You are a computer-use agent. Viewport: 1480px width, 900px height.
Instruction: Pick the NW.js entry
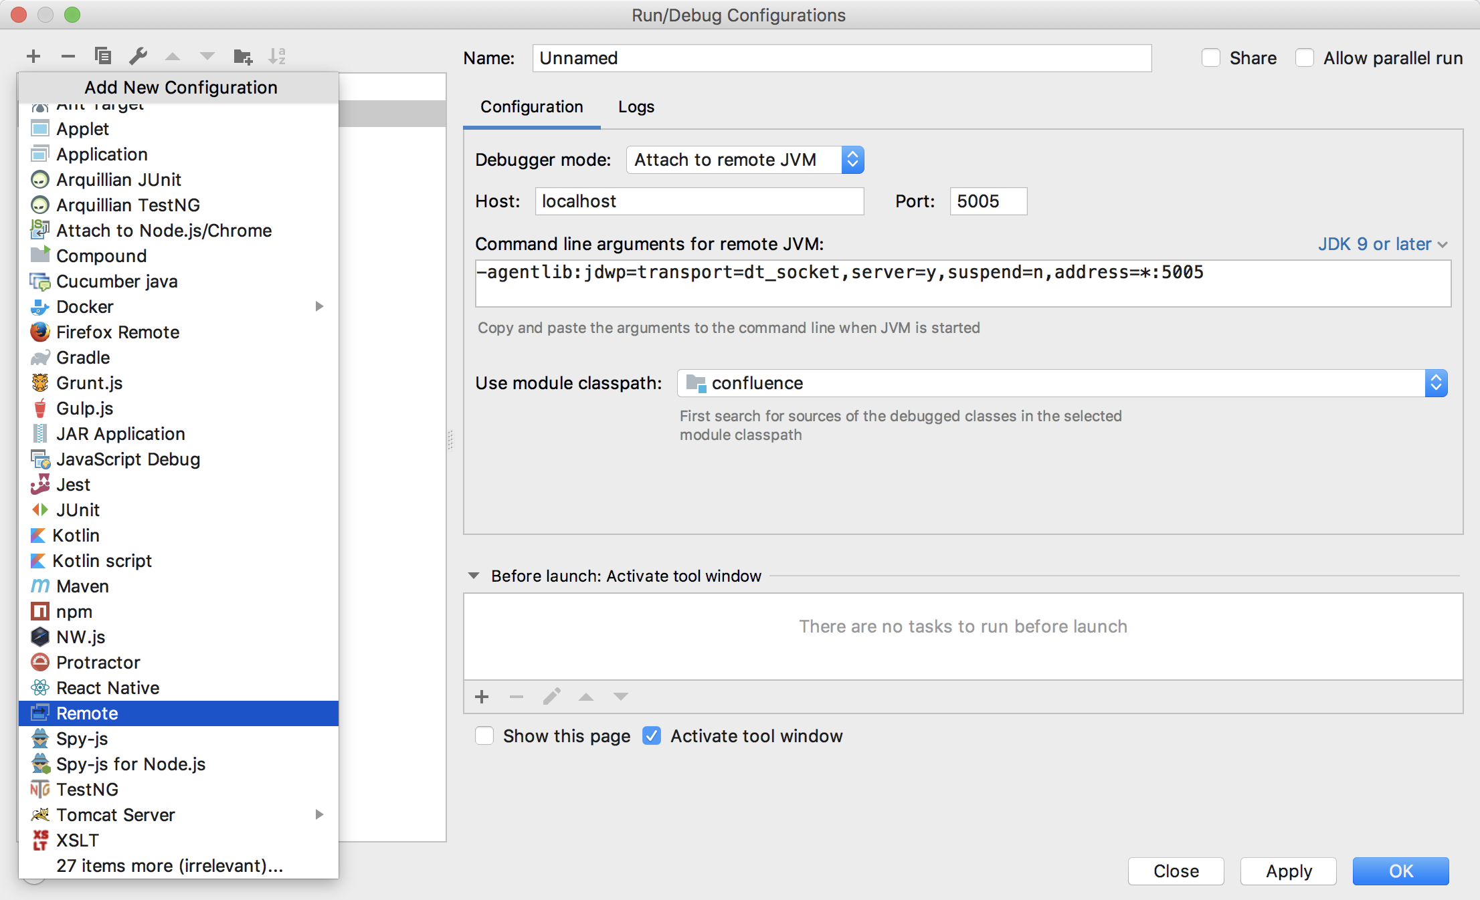click(178, 637)
